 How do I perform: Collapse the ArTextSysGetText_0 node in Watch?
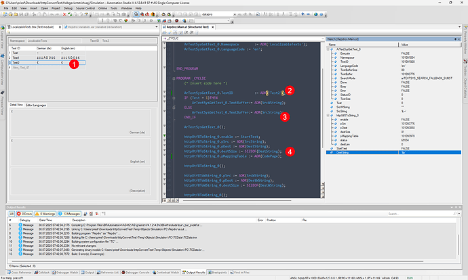click(x=328, y=49)
